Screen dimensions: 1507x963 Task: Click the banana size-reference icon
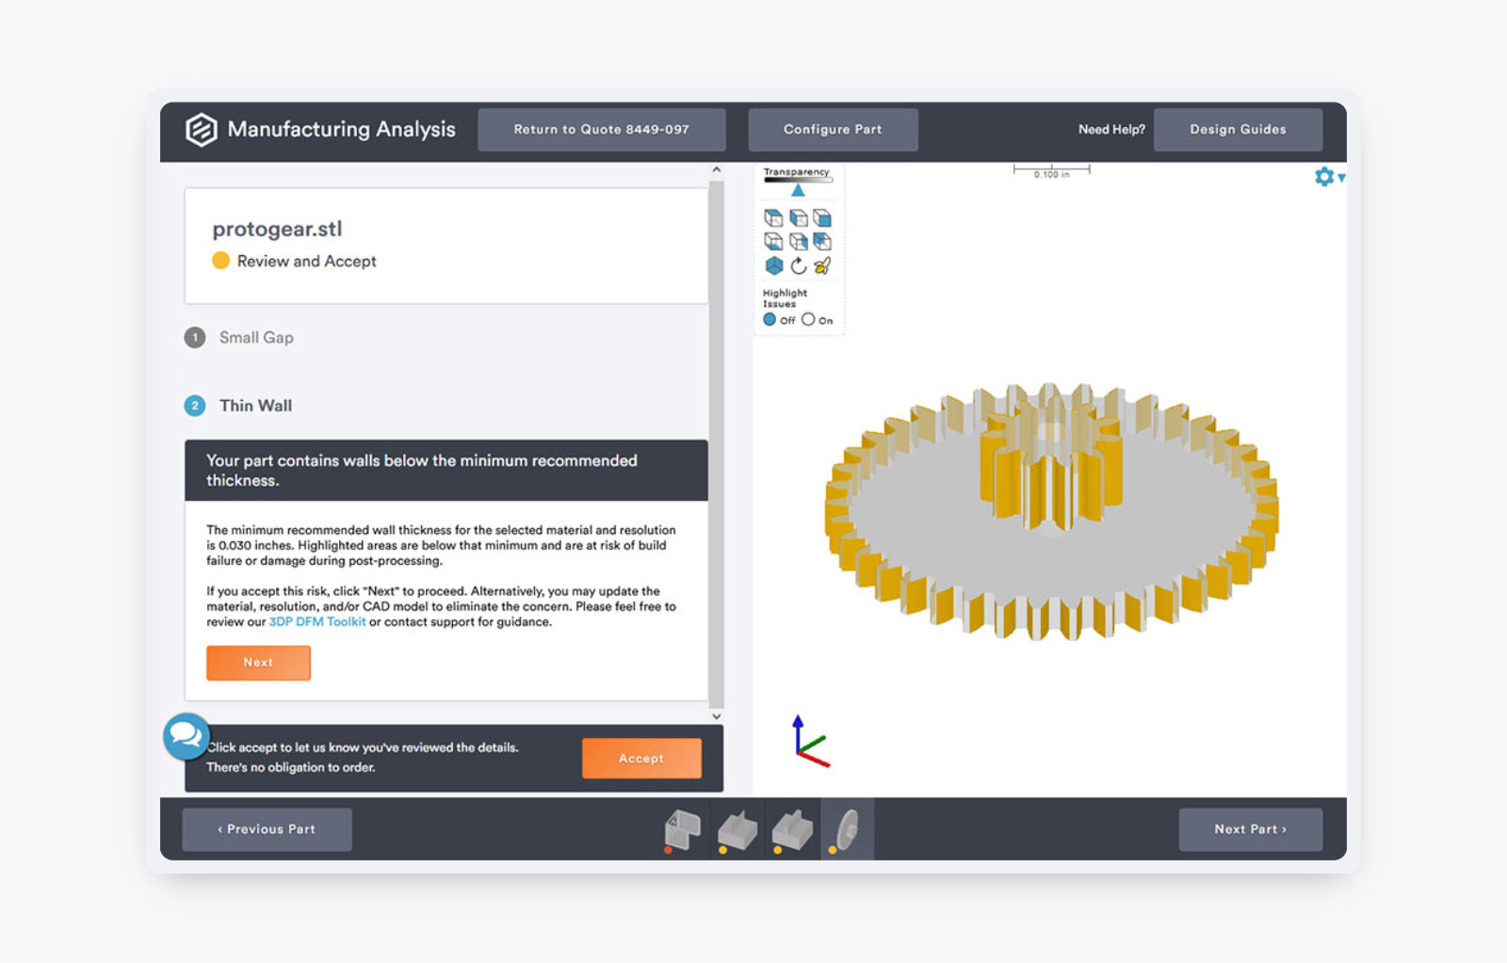pos(822,266)
